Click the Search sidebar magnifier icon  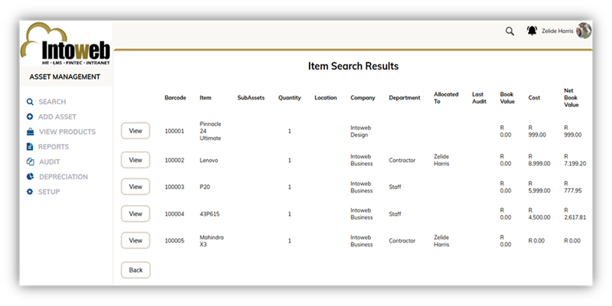click(x=30, y=102)
